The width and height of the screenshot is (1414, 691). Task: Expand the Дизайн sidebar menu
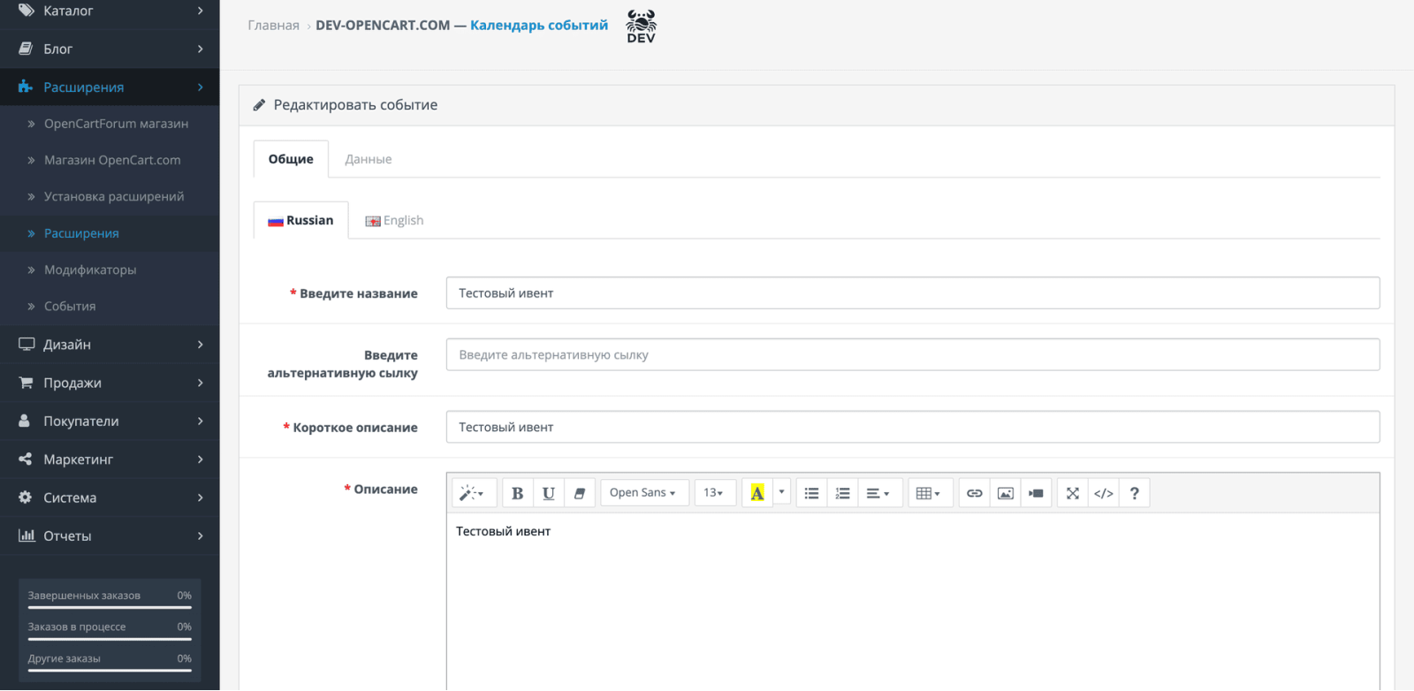click(x=110, y=345)
